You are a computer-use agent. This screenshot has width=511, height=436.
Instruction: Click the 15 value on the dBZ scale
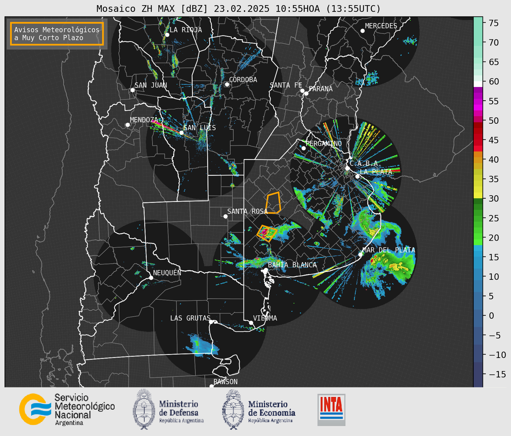[x=493, y=257]
